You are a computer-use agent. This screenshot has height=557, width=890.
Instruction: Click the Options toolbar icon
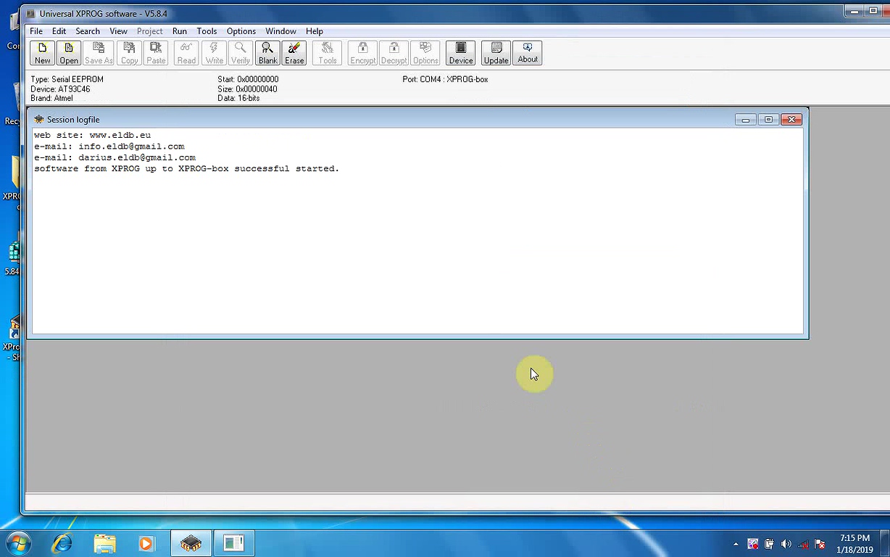(425, 53)
